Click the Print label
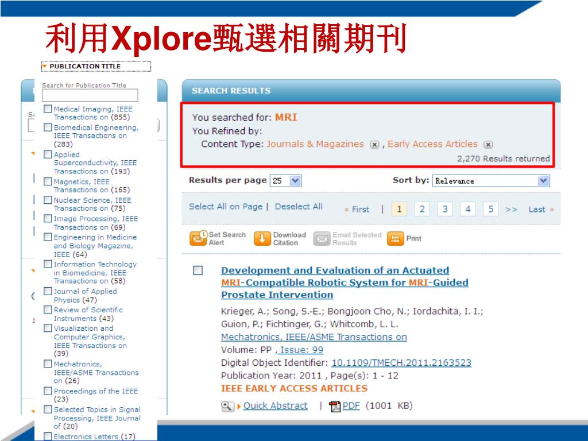The width and height of the screenshot is (588, 441). 413,238
